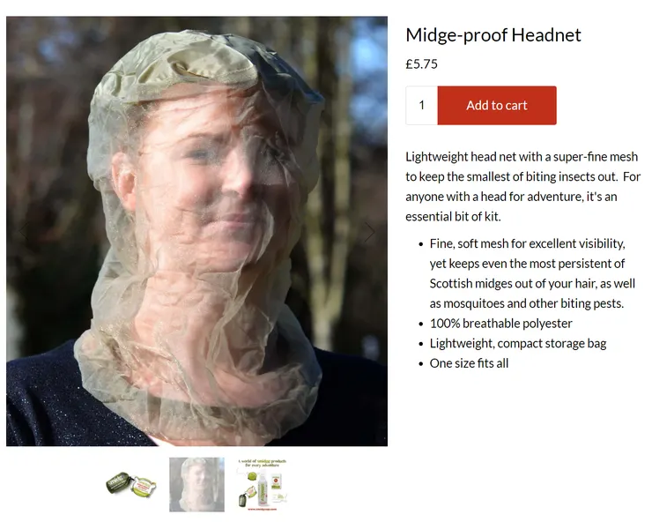Click the 'essential bit of kit' sentence
Image resolution: width=652 pixels, height=522 pixels.
point(453,217)
